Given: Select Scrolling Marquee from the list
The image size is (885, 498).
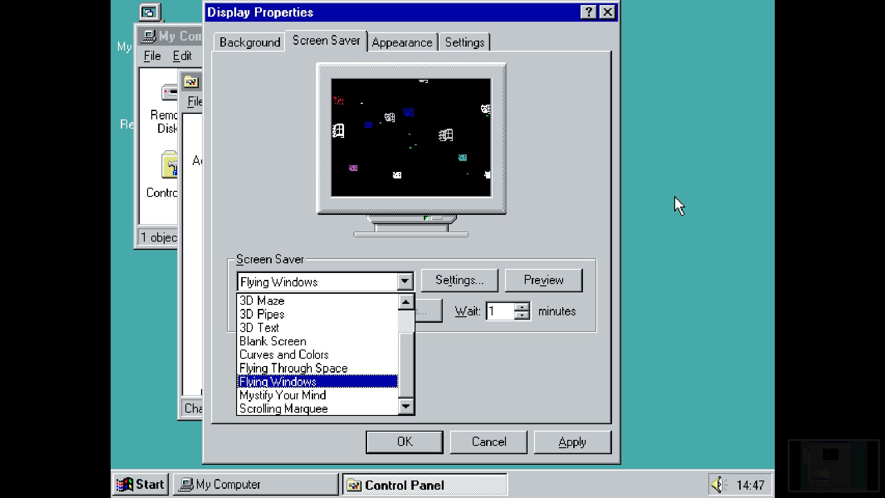Looking at the screenshot, I should click(317, 409).
